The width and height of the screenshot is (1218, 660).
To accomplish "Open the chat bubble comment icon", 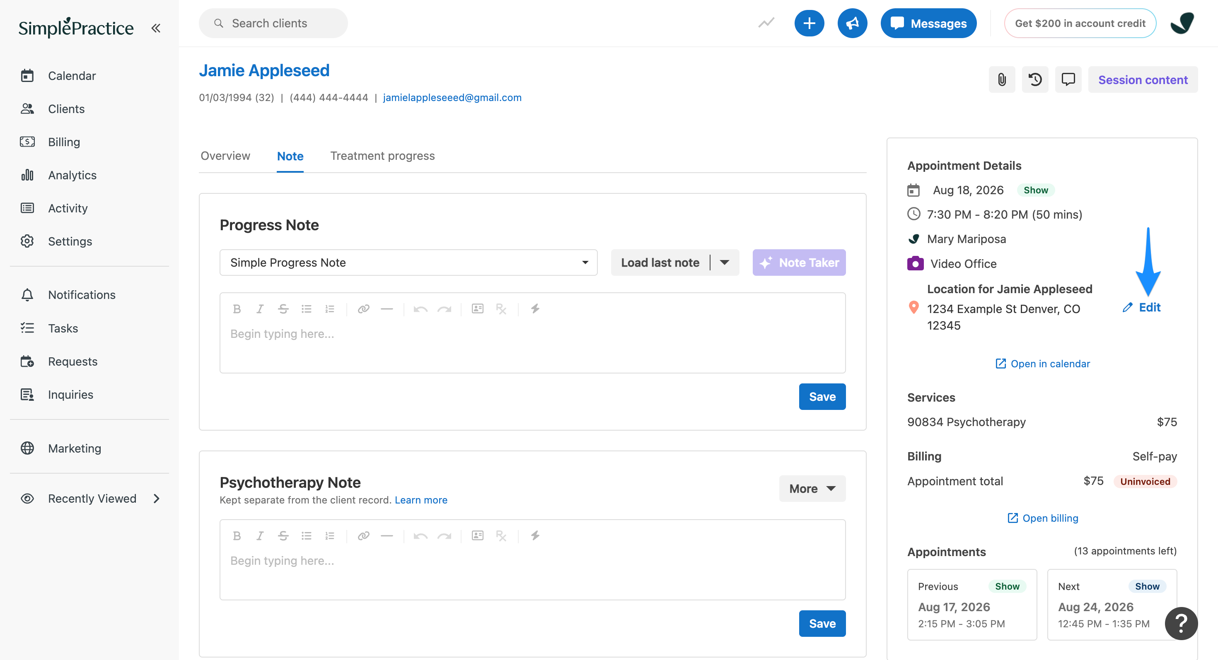I will [x=1068, y=79].
